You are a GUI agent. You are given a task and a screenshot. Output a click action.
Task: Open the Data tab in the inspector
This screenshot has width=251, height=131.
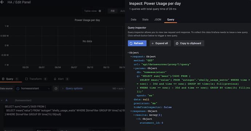coord(134,20)
